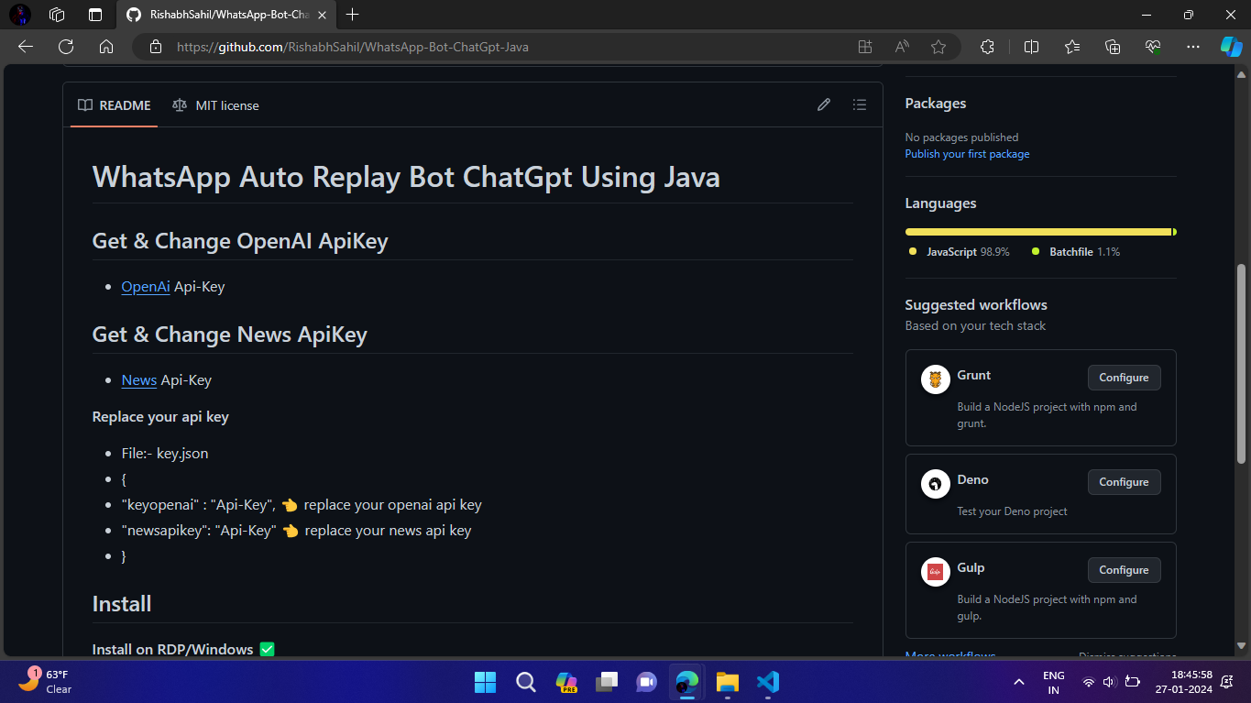1251x703 pixels.
Task: Switch to the README tab
Action: click(115, 105)
